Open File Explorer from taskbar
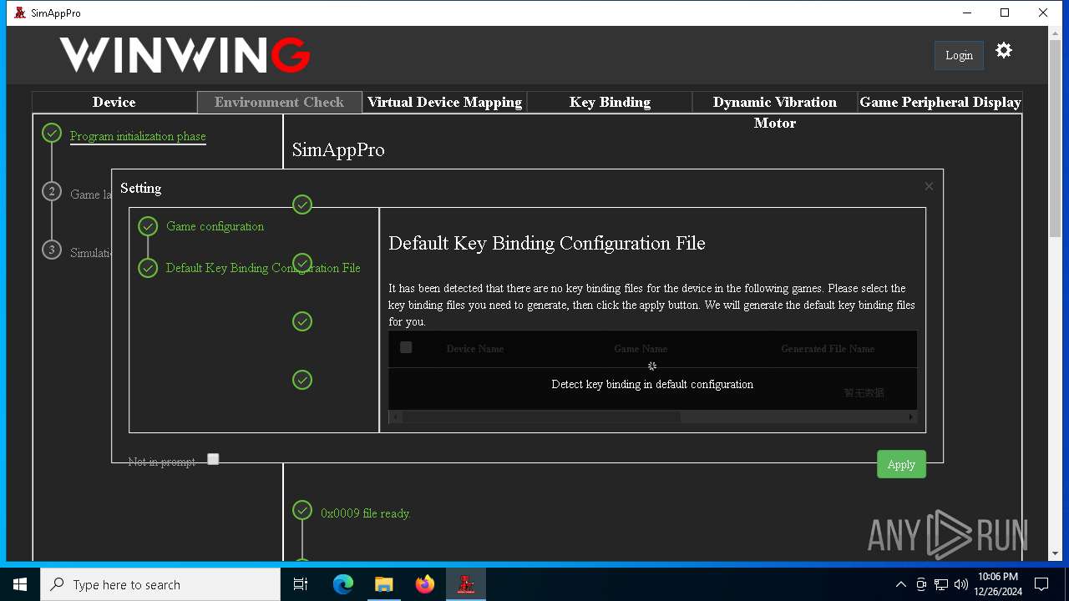This screenshot has width=1069, height=601. coord(383,584)
